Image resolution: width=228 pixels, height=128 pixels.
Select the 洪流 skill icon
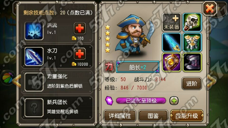[x=34, y=31]
